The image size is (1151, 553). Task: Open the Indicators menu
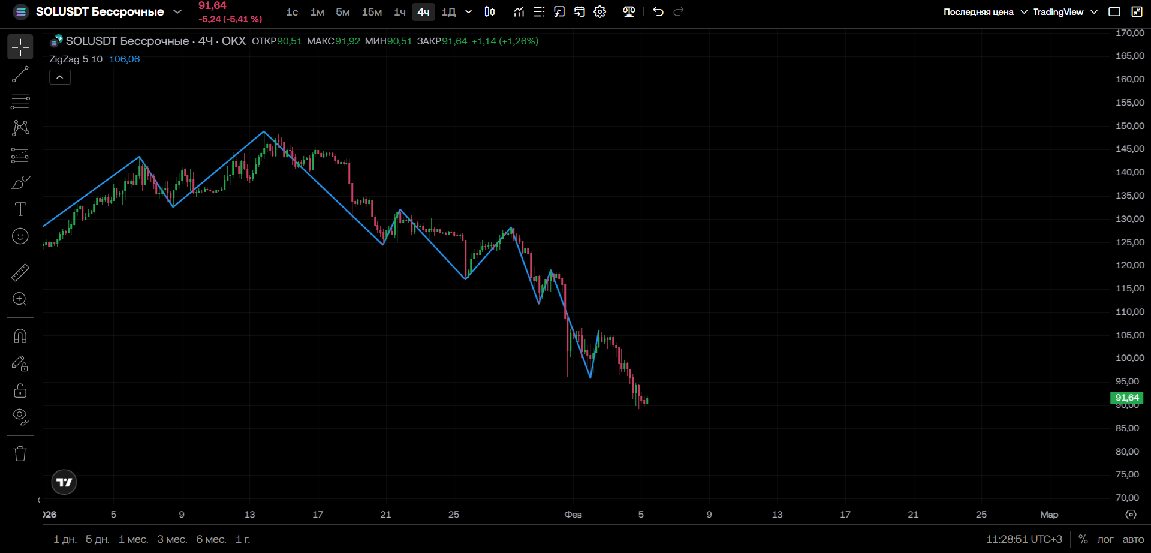click(519, 12)
